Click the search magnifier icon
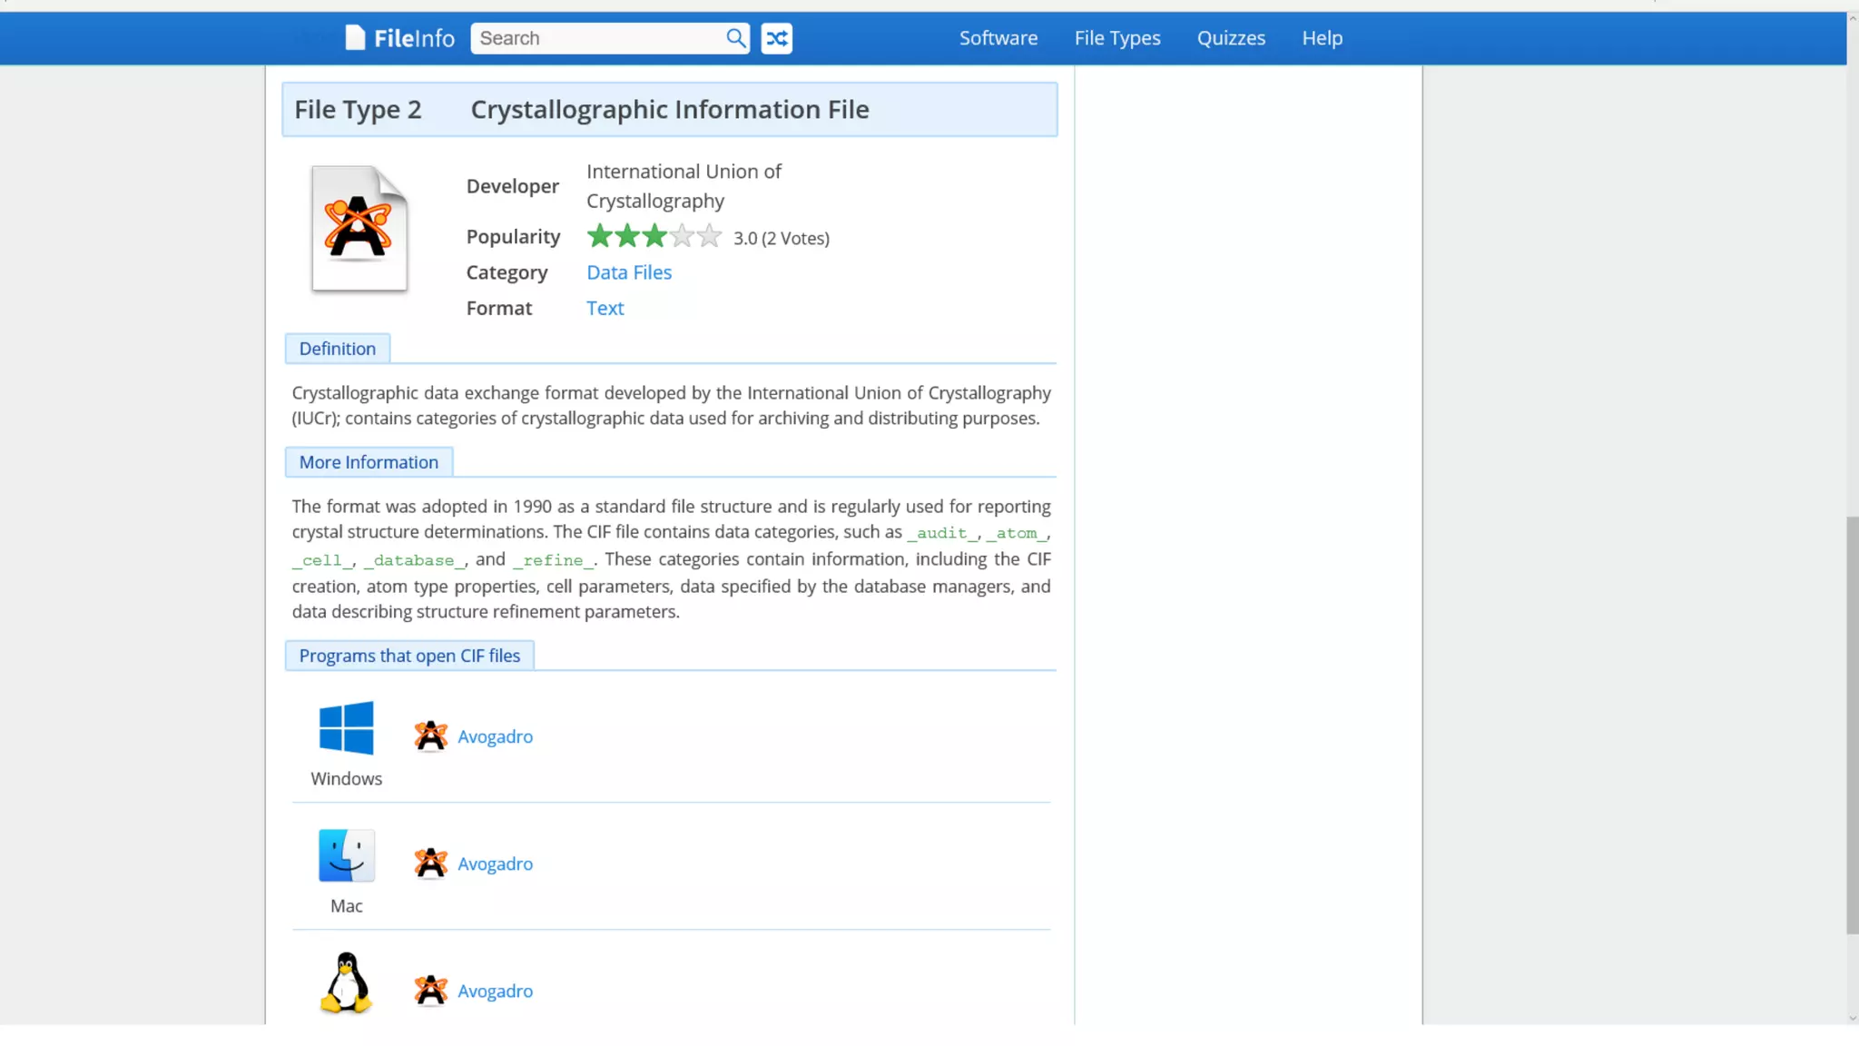Viewport: 1859px width, 1046px height. [x=735, y=38]
